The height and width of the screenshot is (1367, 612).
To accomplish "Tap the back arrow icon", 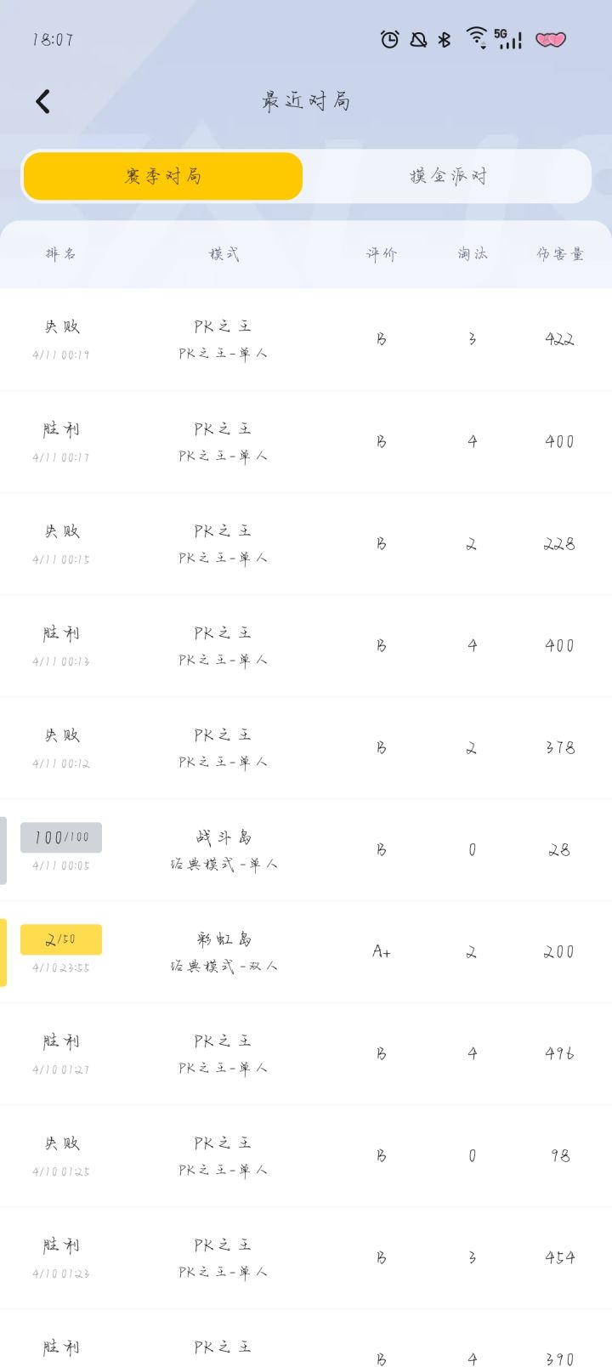I will point(42,101).
